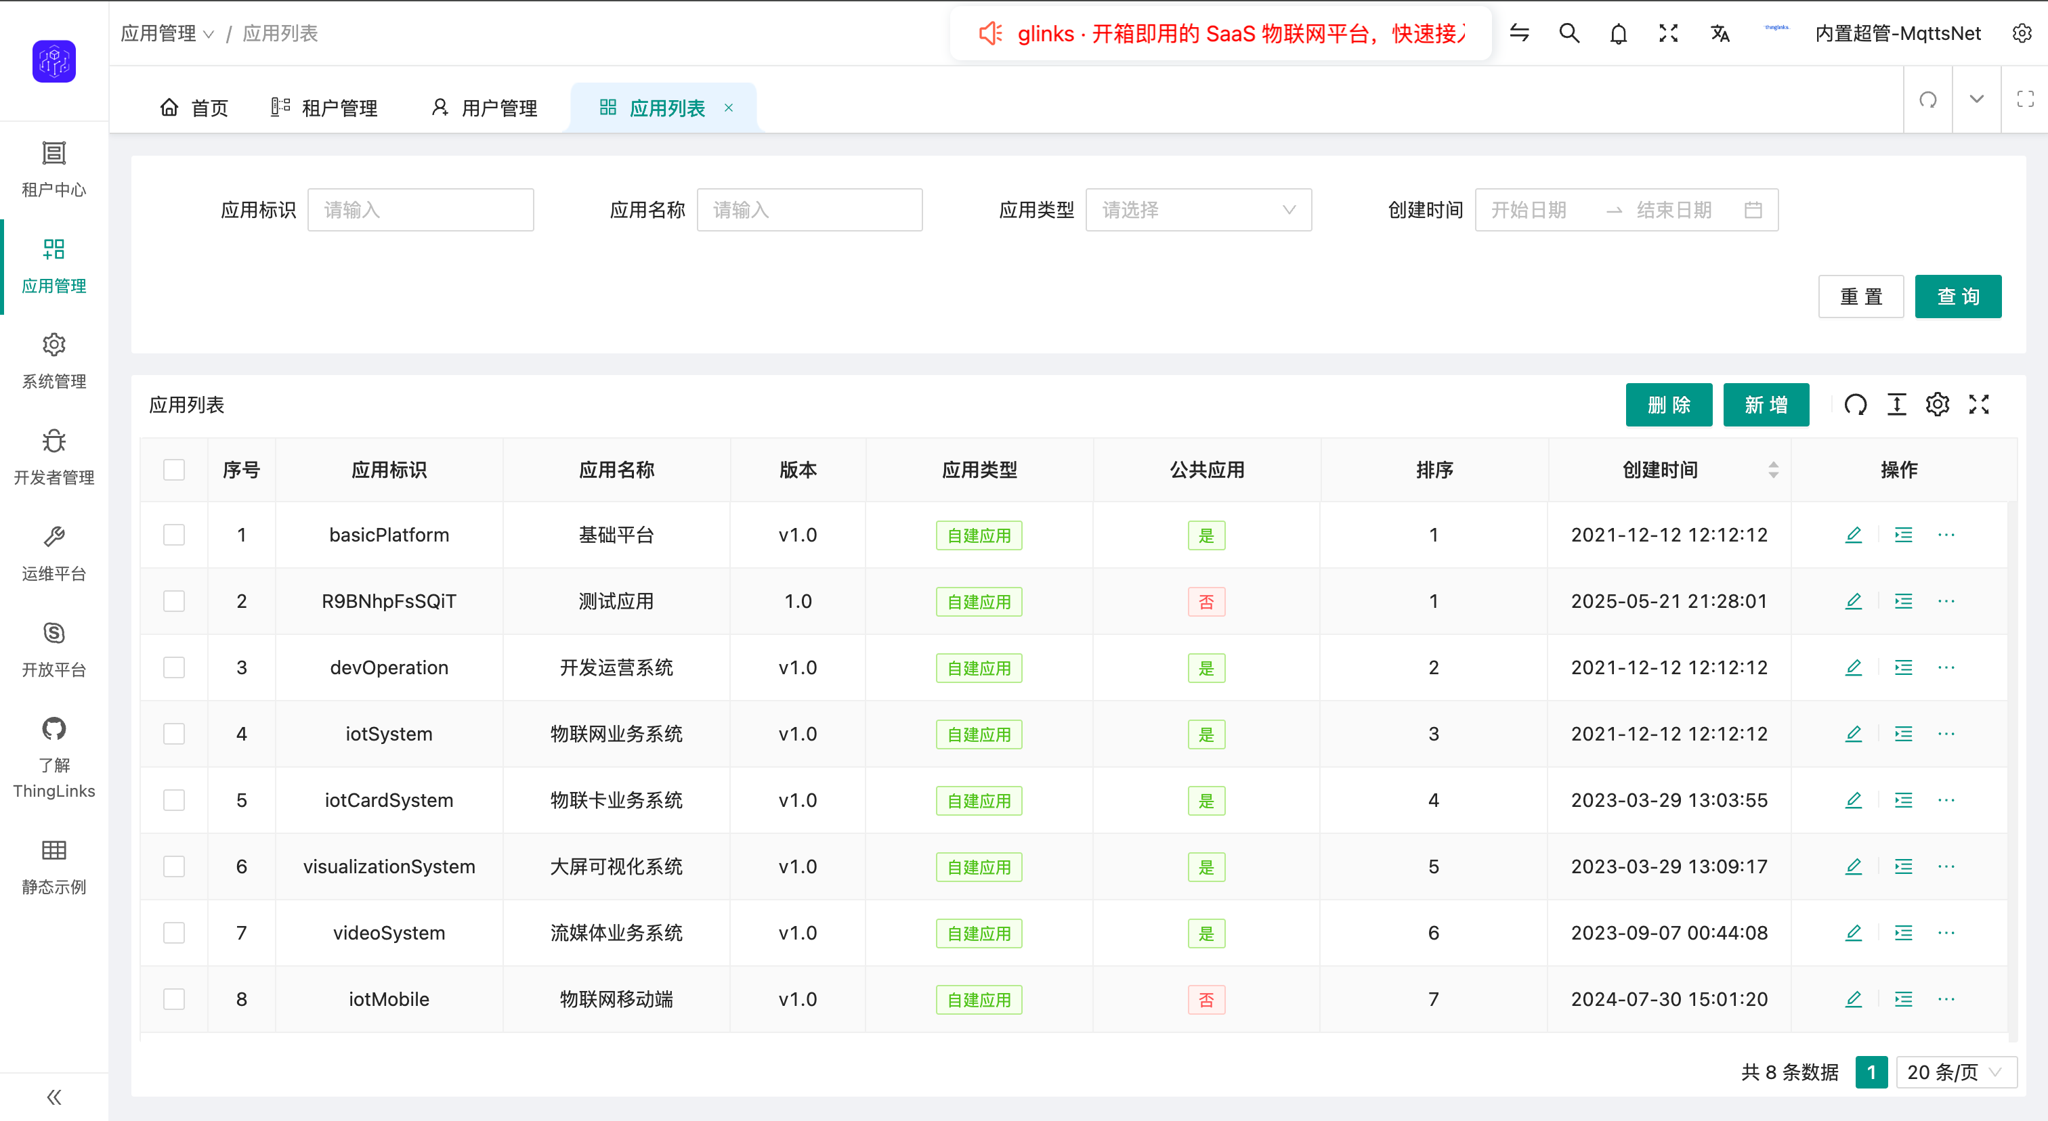The image size is (2048, 1121).
Task: Open the settings gear in top header
Action: pyautogui.click(x=2022, y=33)
